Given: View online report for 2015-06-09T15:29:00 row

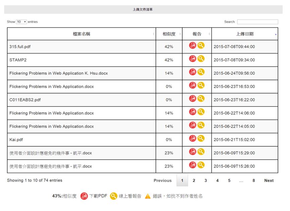Looking at the screenshot, I should 201,152.
